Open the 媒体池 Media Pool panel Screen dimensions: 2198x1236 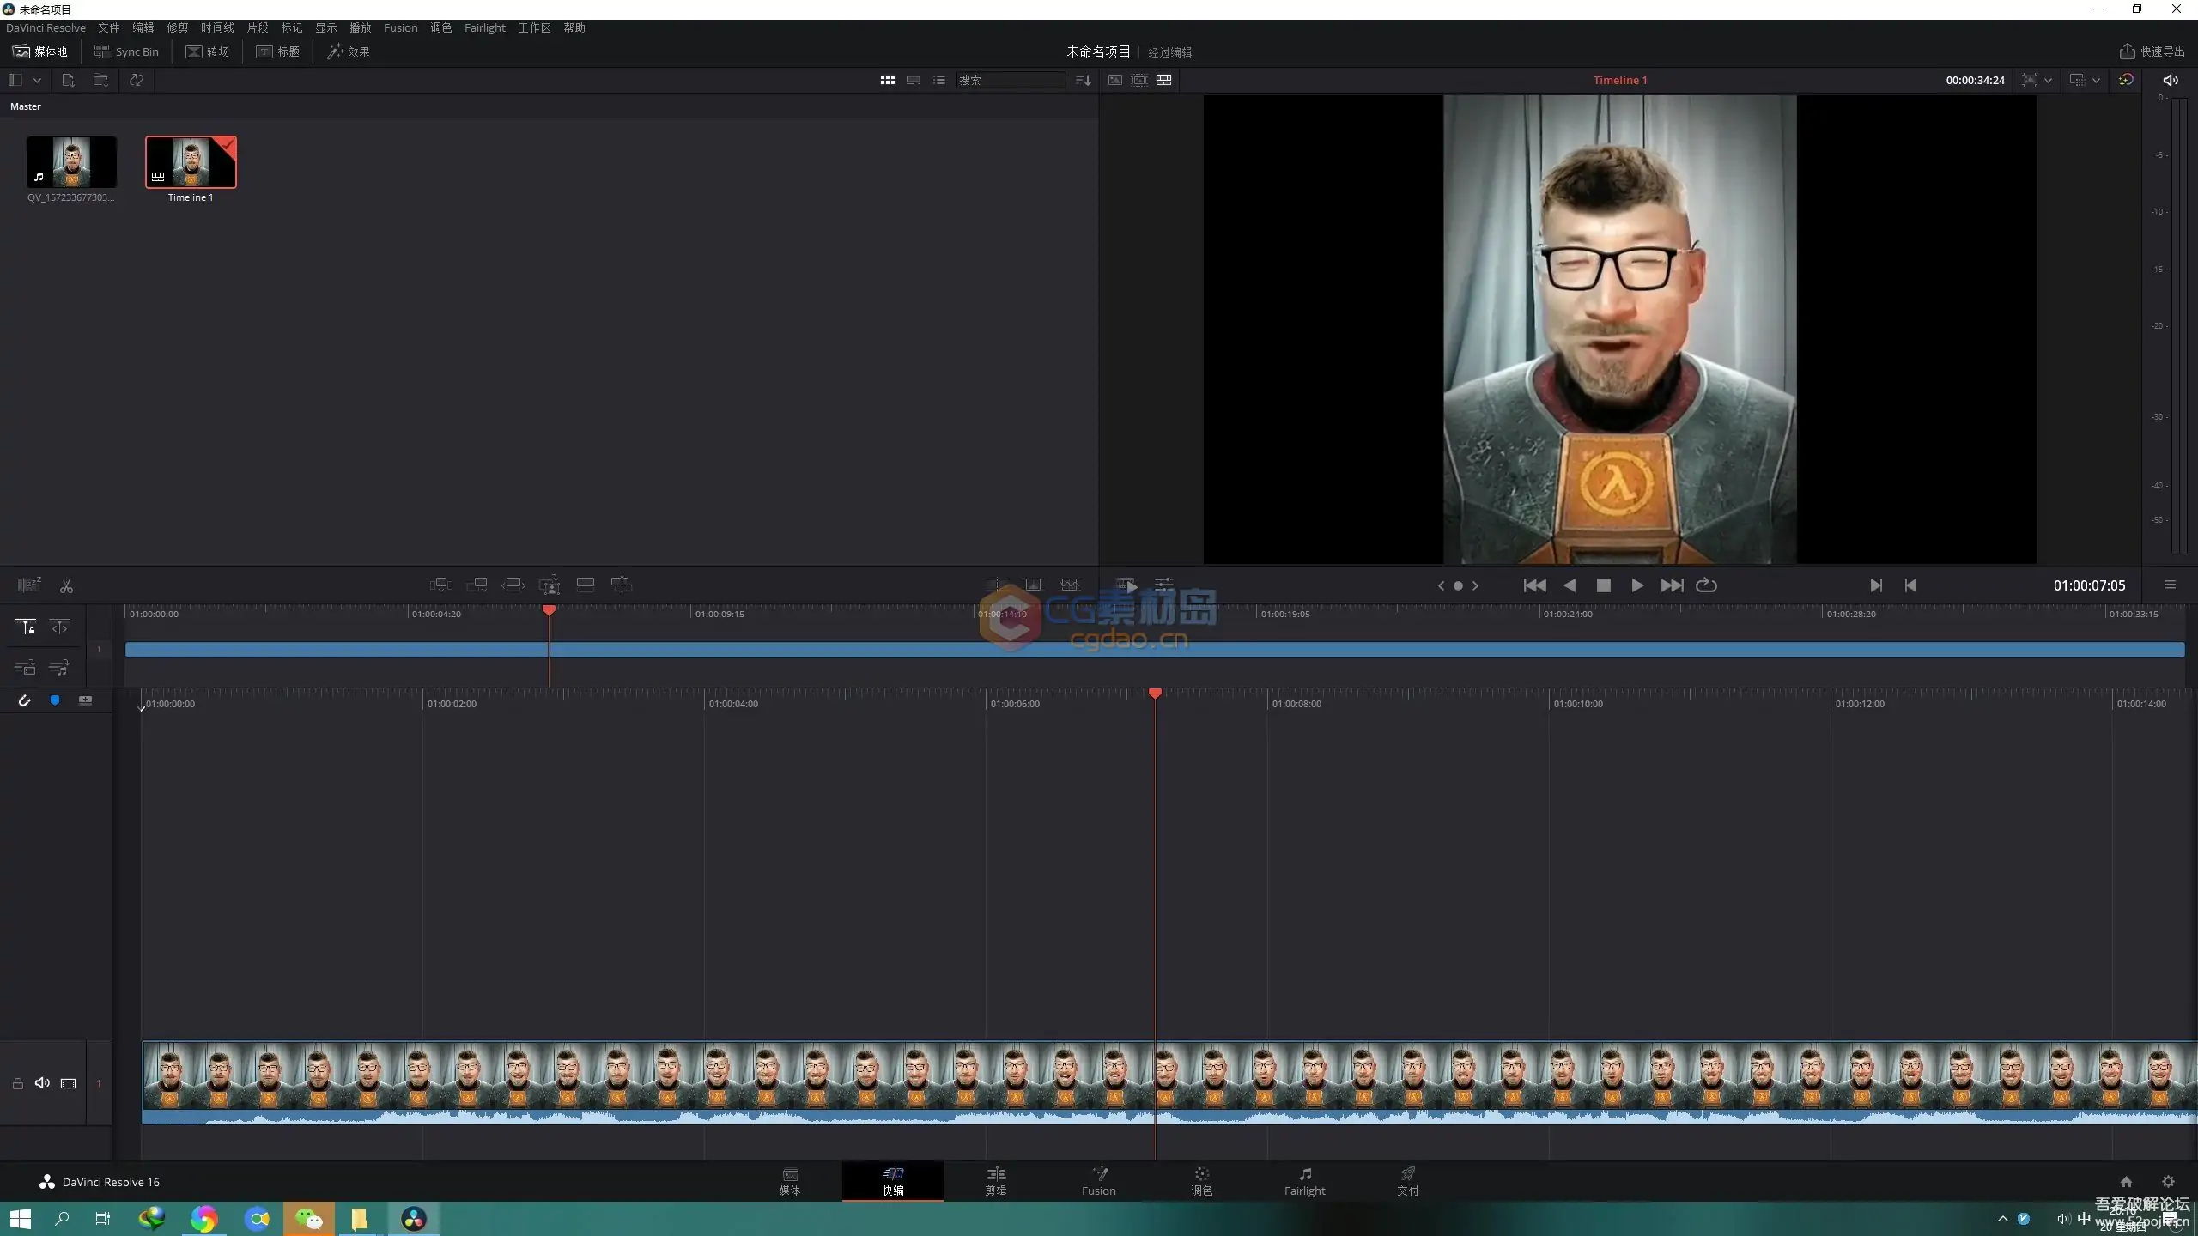(x=40, y=51)
